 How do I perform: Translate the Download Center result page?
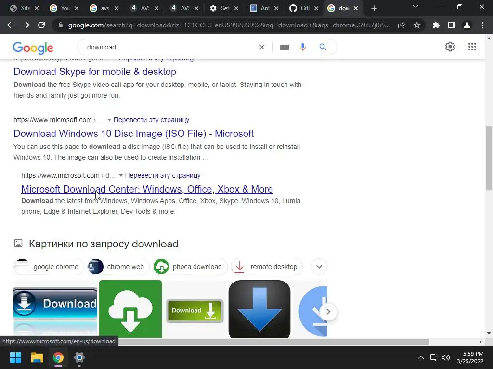click(x=163, y=175)
